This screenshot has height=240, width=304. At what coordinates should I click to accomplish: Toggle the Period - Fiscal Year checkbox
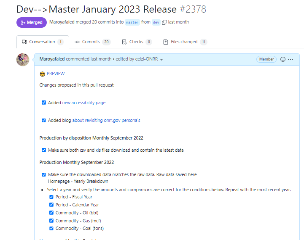click(51, 197)
